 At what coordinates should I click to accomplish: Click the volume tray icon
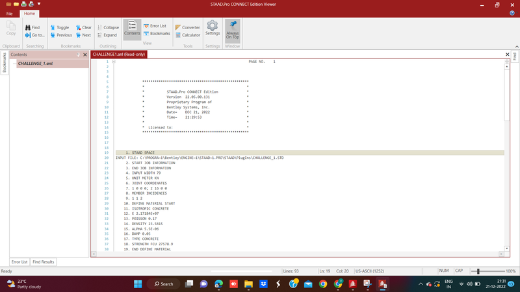469,284
